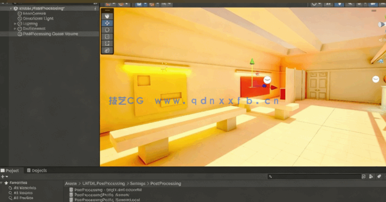This screenshot has height=202, width=386.
Task: Open the Project panel plus create menu
Action: pos(4,176)
